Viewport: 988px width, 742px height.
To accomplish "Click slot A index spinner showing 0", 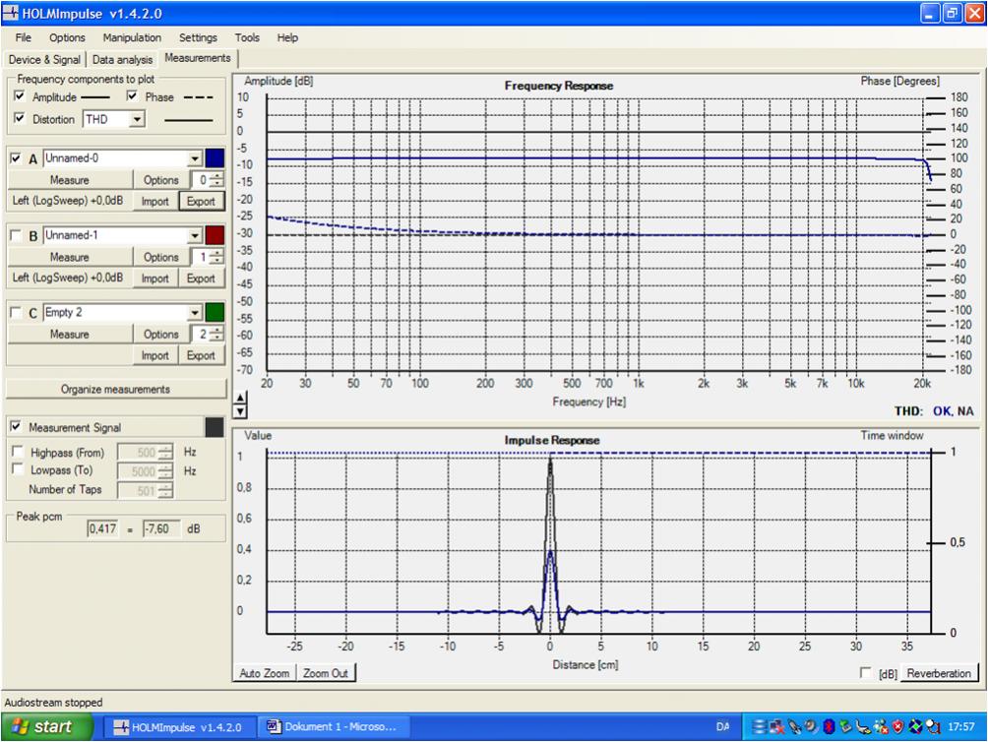I will pyautogui.click(x=208, y=180).
